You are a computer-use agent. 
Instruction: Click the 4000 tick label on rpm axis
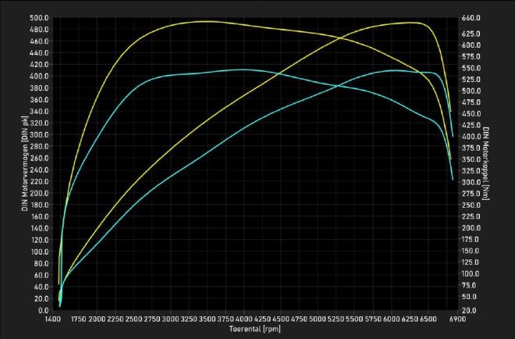pyautogui.click(x=243, y=319)
